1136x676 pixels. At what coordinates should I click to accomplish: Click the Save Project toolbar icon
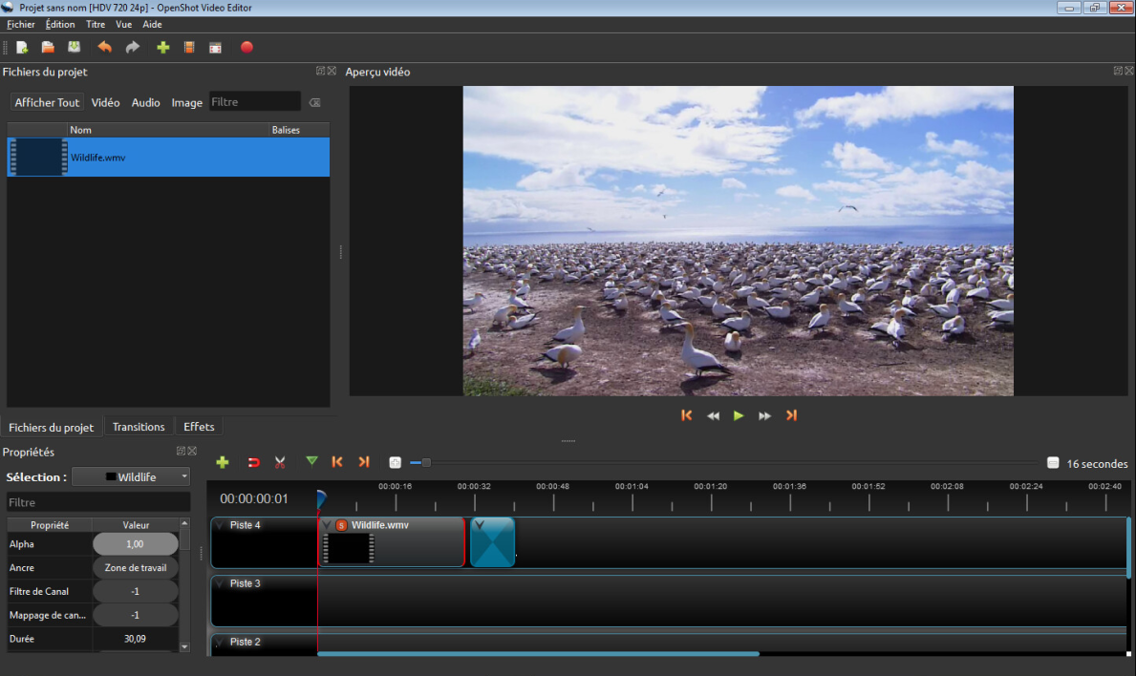click(x=74, y=47)
